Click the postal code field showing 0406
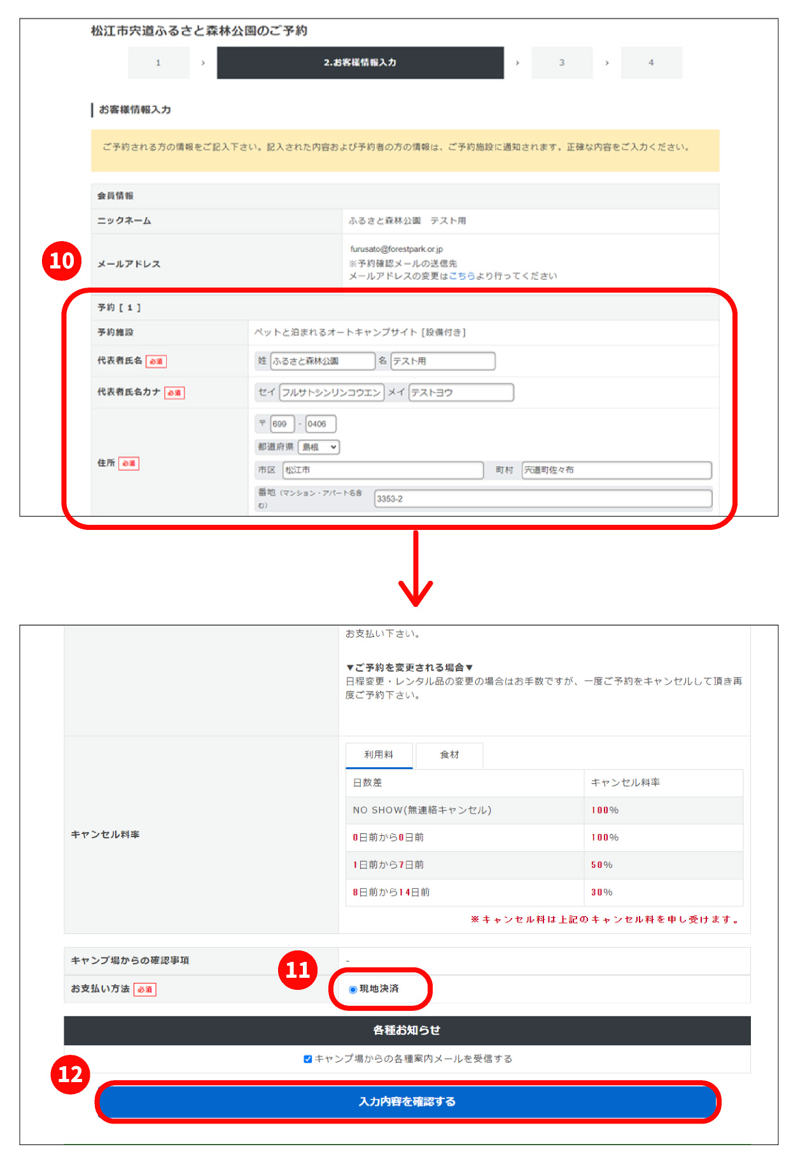Image resolution: width=798 pixels, height=1168 pixels. click(x=321, y=424)
